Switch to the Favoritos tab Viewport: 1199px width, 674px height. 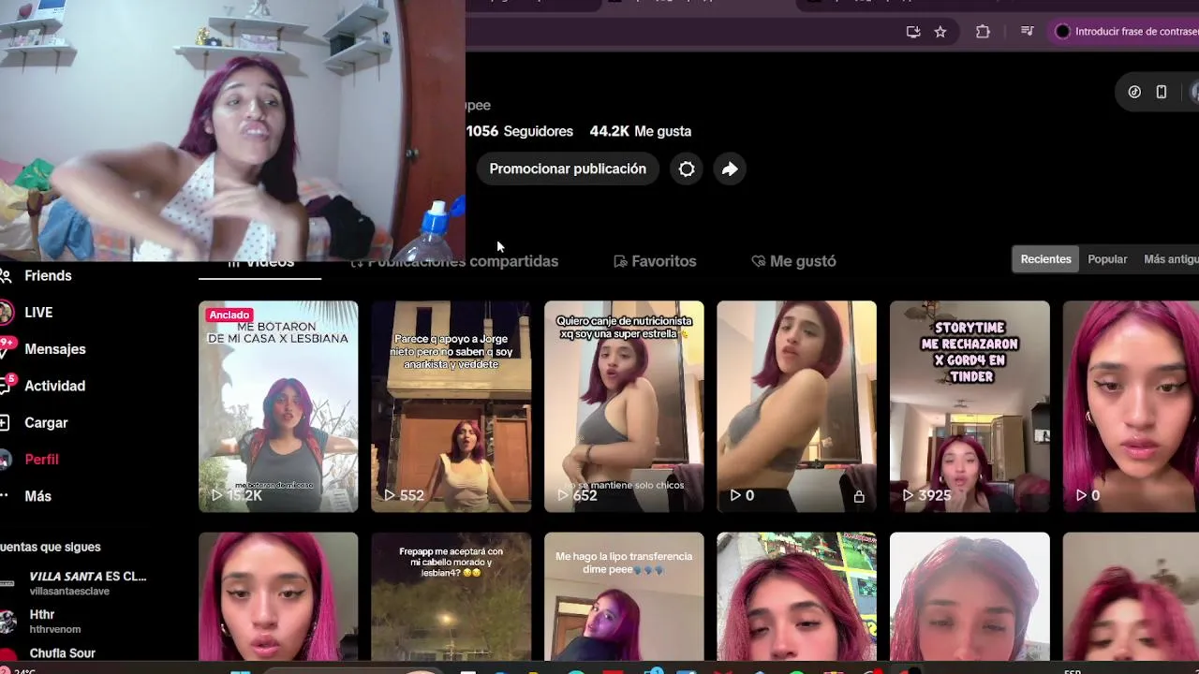point(655,261)
